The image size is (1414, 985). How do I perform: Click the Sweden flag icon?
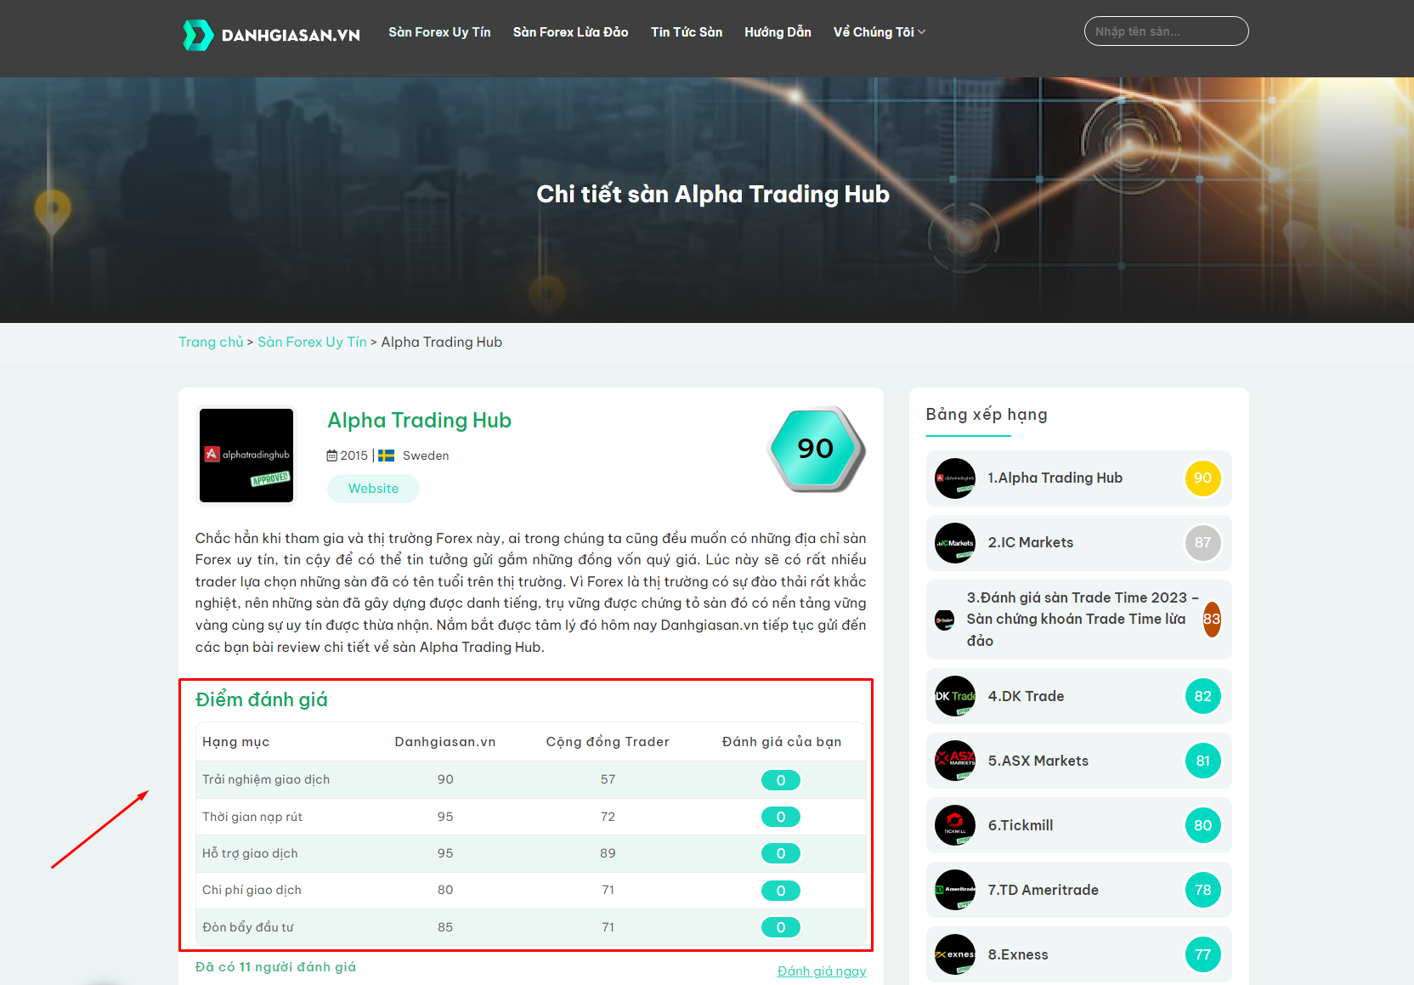click(x=387, y=456)
